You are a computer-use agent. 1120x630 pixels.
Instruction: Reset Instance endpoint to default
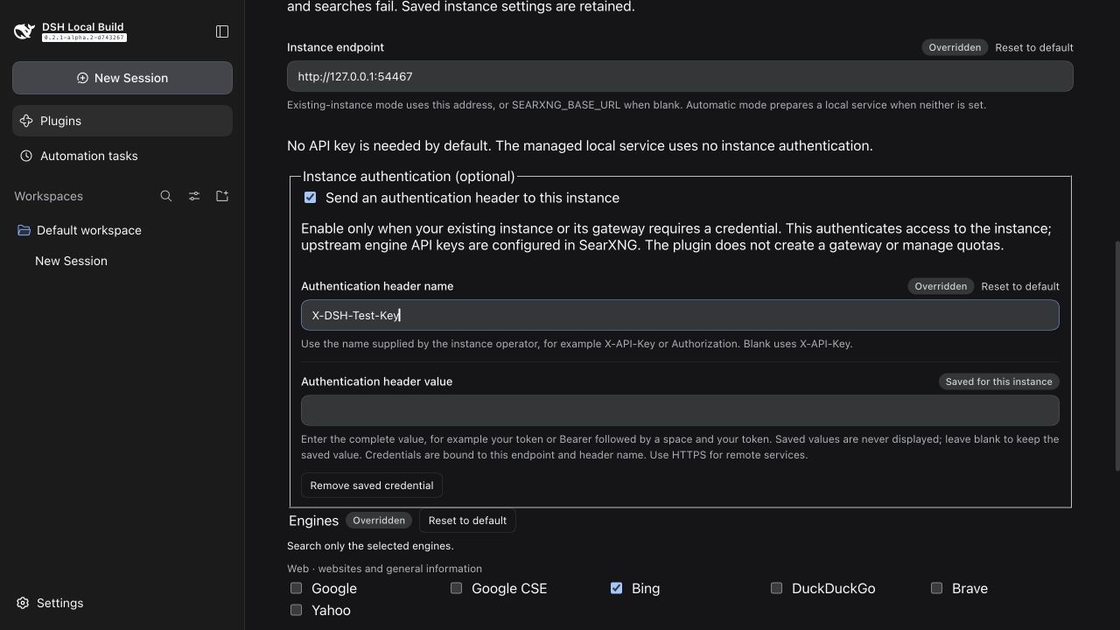coord(1034,47)
